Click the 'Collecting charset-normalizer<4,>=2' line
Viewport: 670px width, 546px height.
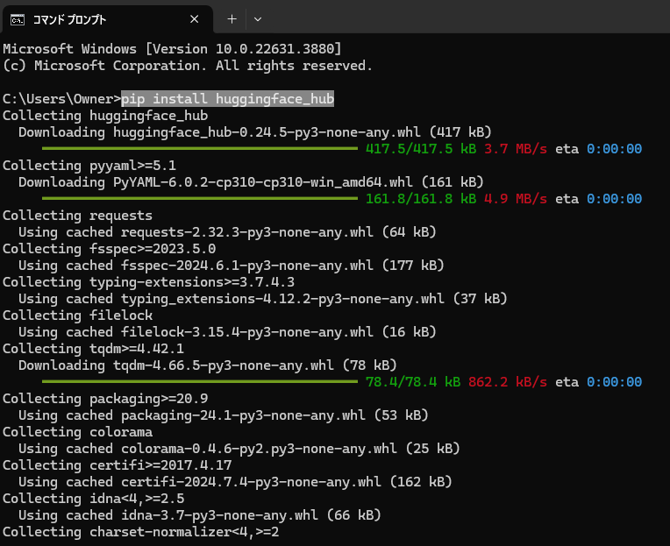pyautogui.click(x=140, y=531)
